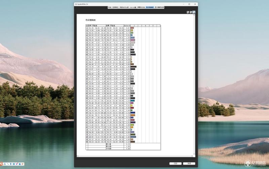The height and width of the screenshot is (169, 269).
Task: Click the Sogou microphone voice input icon
Action: [11, 164]
